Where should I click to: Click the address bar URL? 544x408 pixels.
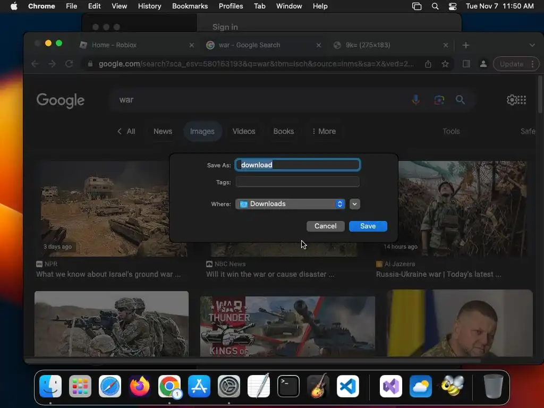tap(256, 64)
